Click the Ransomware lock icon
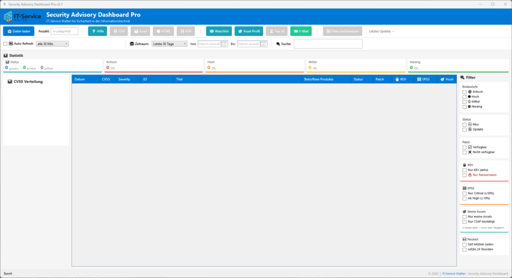This screenshot has height=278, width=512. point(470,175)
